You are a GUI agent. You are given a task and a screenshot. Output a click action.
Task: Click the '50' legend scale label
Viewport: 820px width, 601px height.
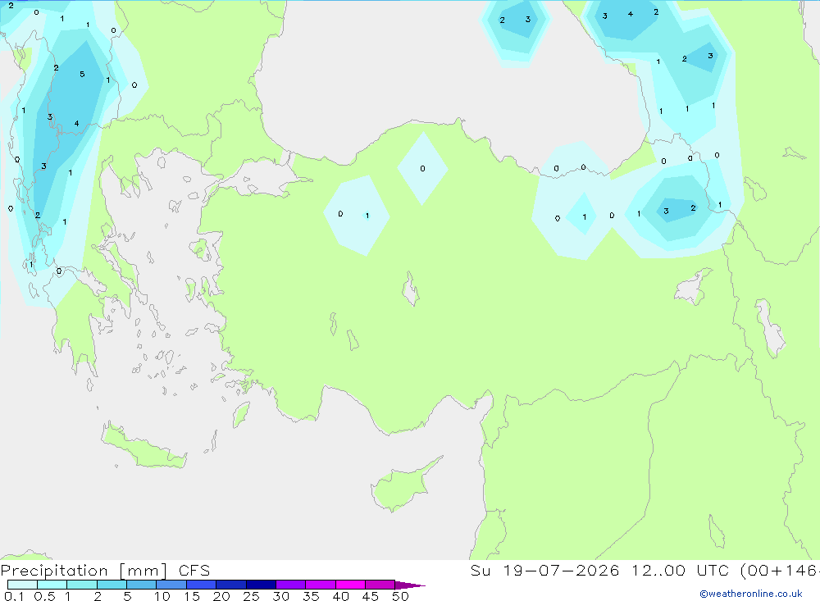coord(400,596)
